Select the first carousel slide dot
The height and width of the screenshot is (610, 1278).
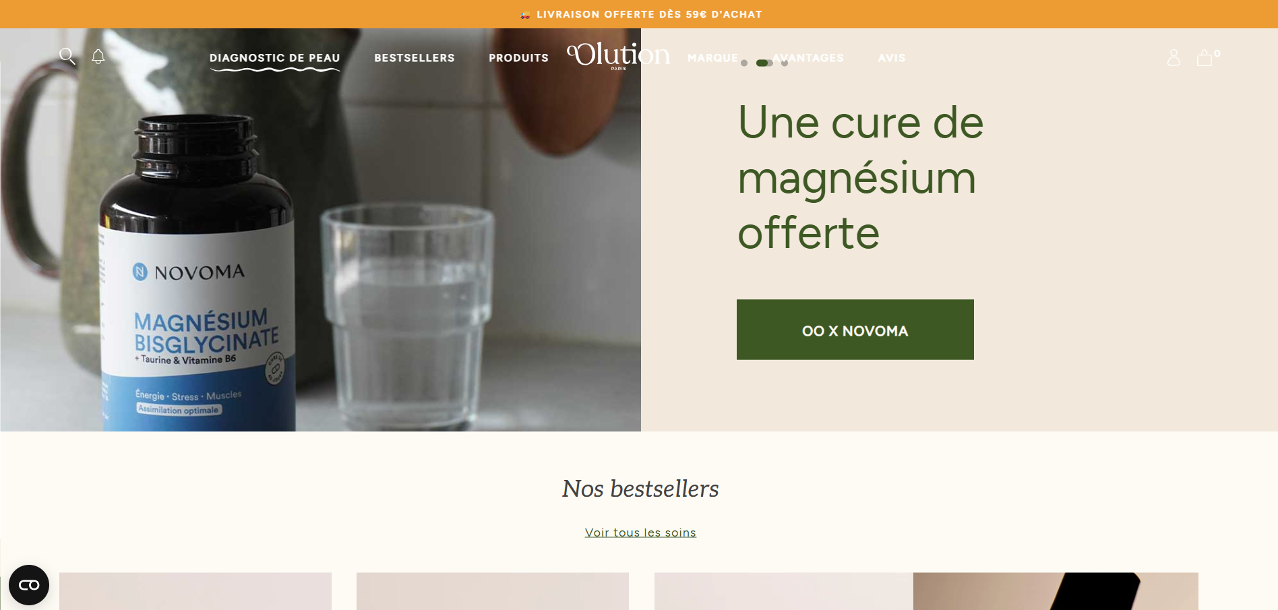744,63
